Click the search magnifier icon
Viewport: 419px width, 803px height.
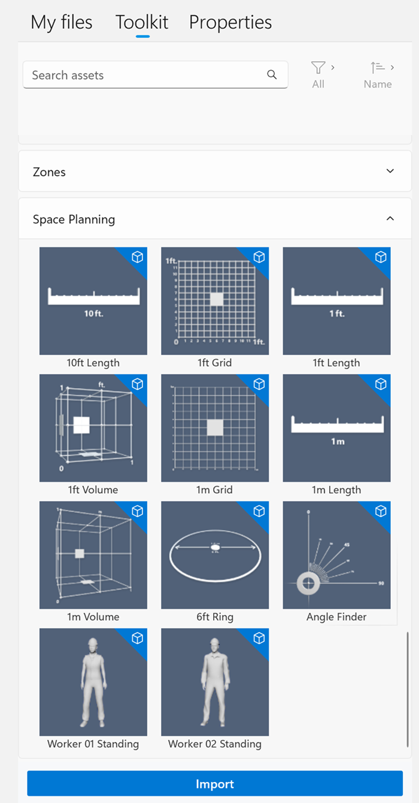pyautogui.click(x=272, y=75)
